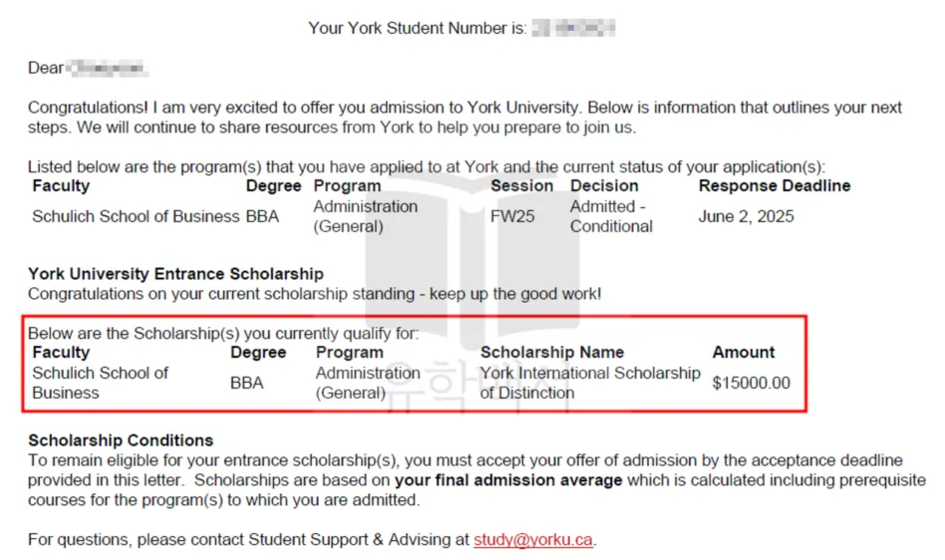The image size is (945, 560).
Task: Click the Scholarship Name column header
Action: (551, 352)
